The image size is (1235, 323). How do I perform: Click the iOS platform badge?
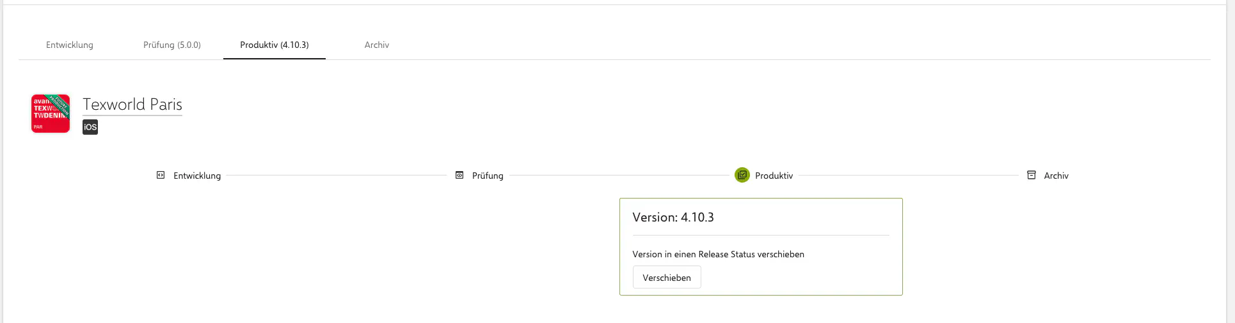point(90,127)
